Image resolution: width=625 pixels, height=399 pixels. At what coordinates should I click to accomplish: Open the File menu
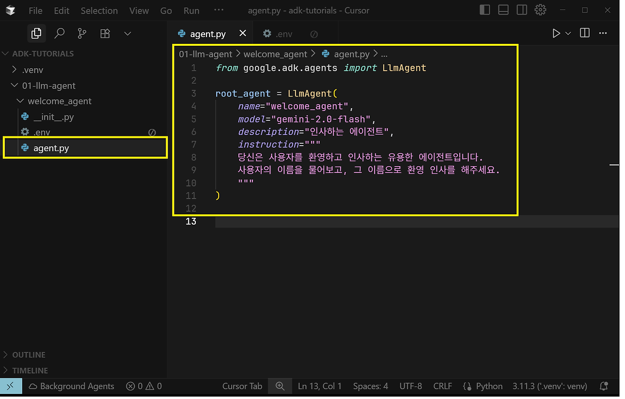click(x=36, y=10)
